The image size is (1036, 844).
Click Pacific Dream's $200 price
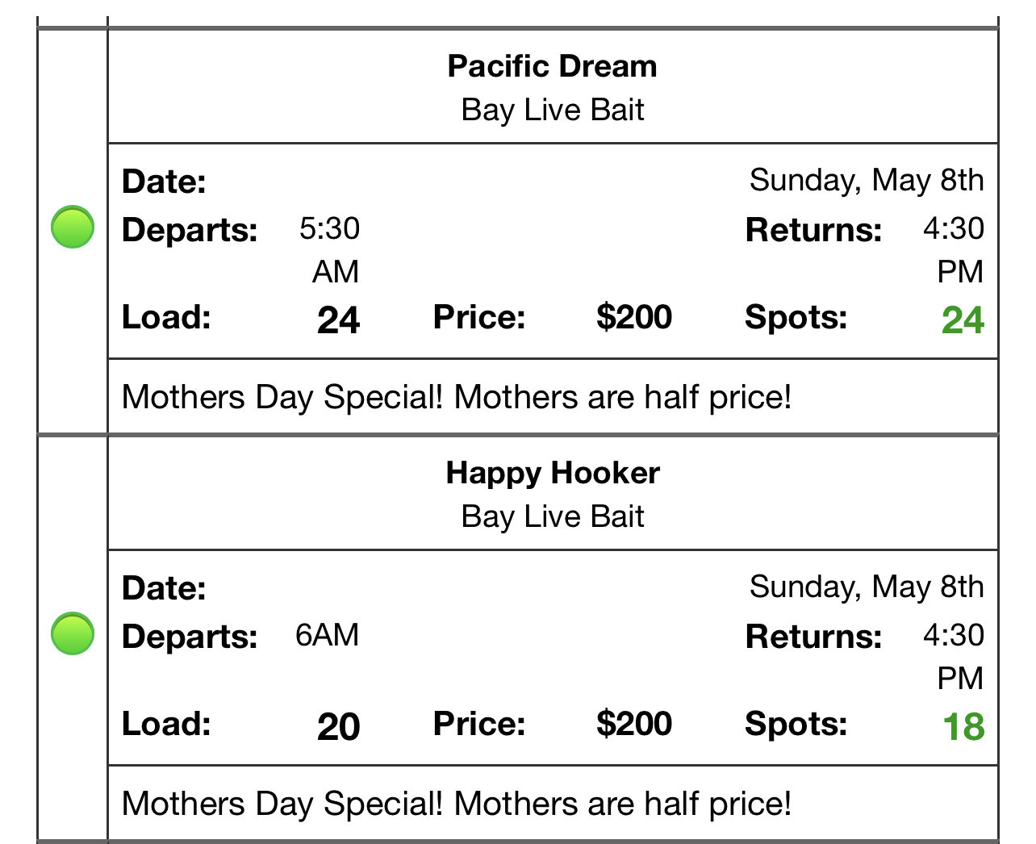[x=634, y=317]
